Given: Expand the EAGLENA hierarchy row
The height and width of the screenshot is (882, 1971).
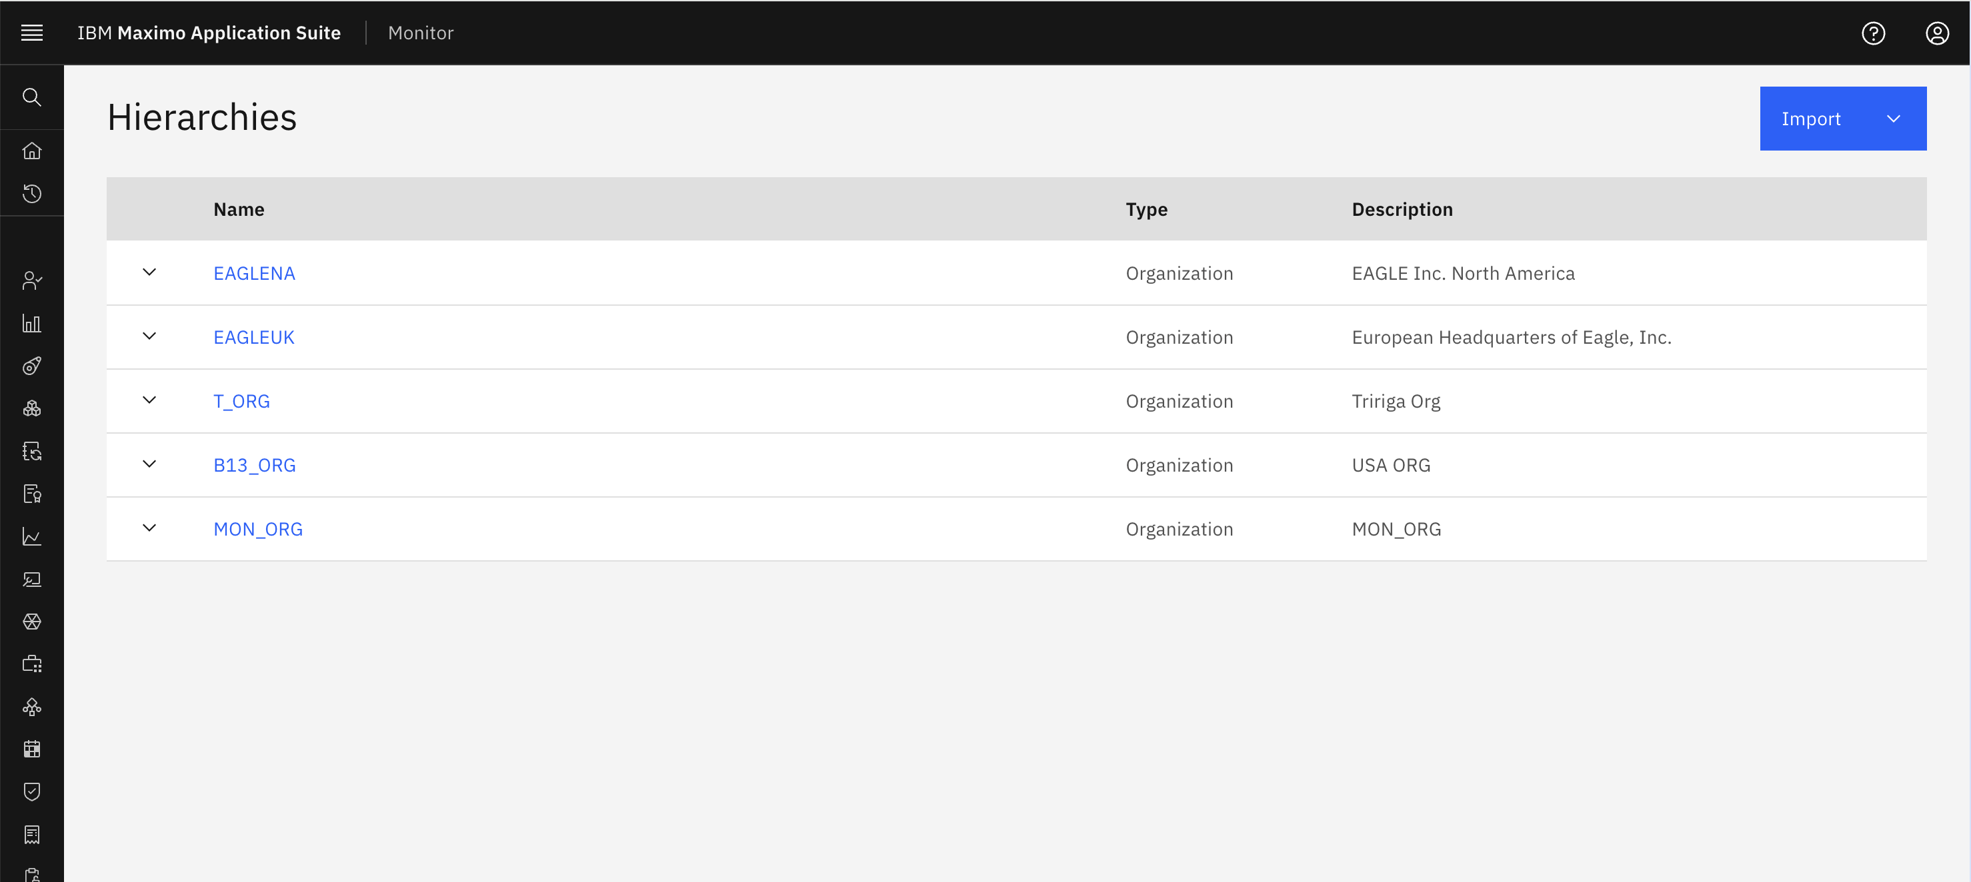Looking at the screenshot, I should [149, 272].
